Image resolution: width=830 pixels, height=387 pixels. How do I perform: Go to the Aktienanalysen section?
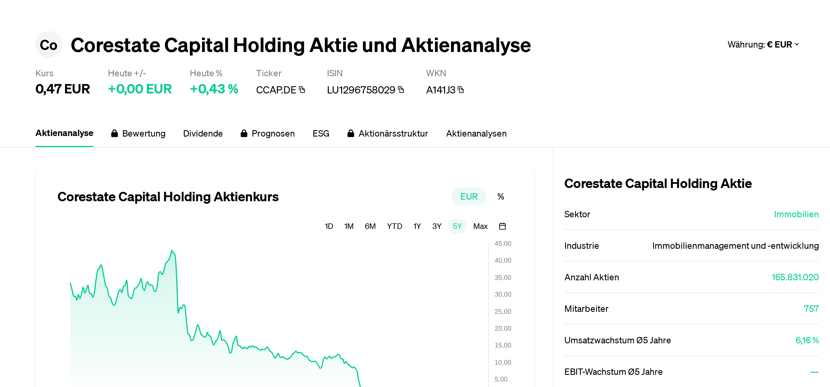(x=476, y=133)
